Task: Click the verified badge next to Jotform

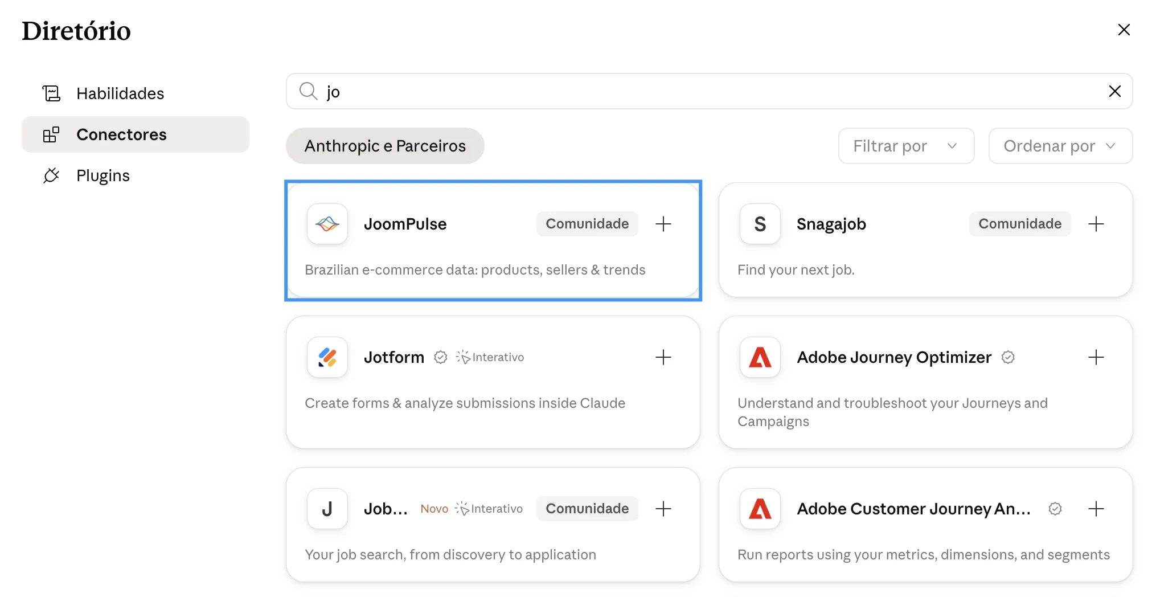Action: coord(441,357)
